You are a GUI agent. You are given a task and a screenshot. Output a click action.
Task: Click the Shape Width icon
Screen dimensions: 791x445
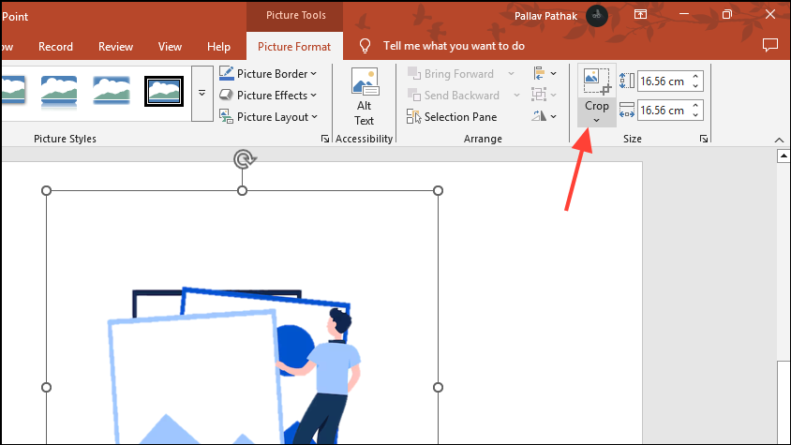point(627,110)
